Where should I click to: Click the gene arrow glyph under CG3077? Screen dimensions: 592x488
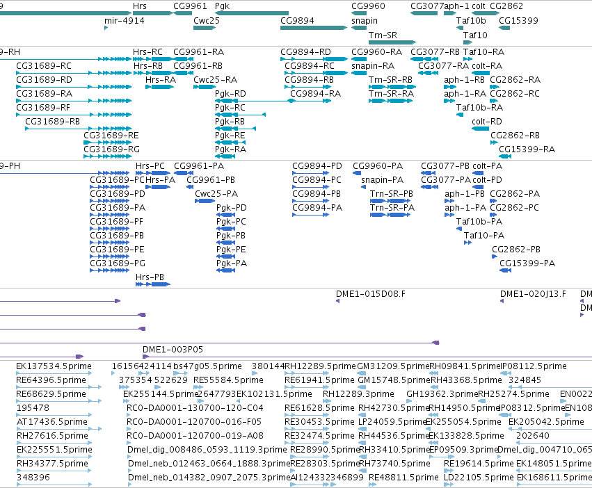(x=424, y=13)
